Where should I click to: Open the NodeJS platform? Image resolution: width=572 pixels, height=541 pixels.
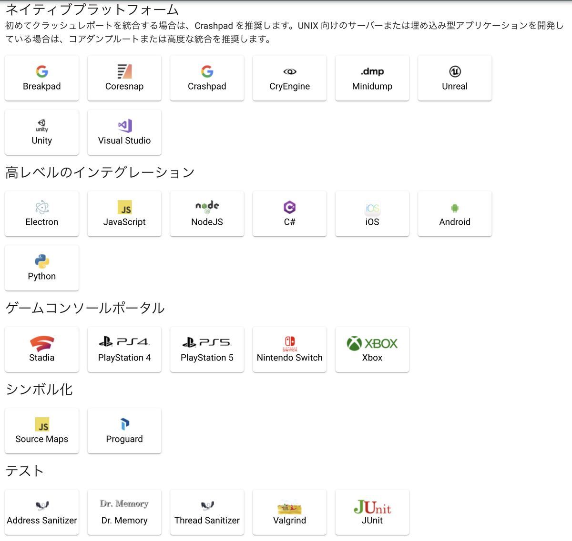(207, 213)
